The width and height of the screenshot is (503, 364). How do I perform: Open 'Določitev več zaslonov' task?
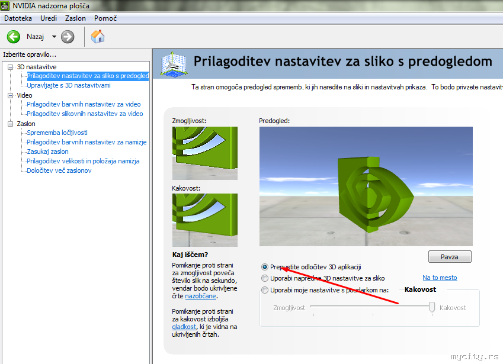click(x=59, y=170)
